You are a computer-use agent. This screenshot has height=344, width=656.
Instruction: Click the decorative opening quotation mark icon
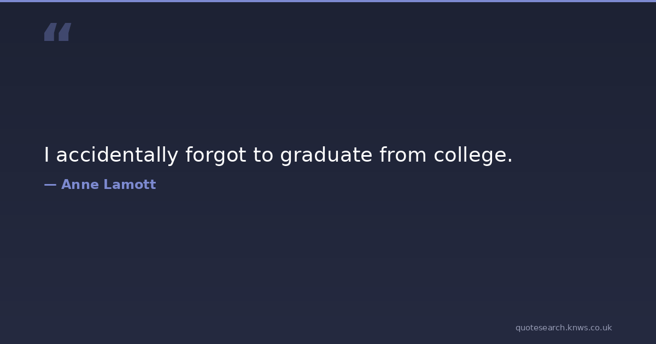coord(57,32)
